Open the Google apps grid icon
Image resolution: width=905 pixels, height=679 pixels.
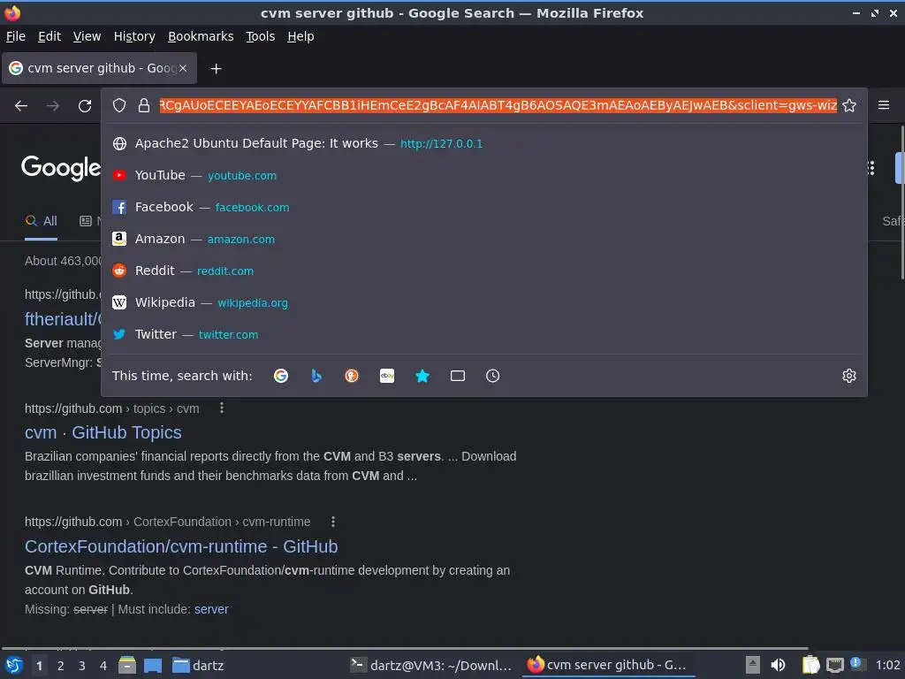[x=871, y=167]
